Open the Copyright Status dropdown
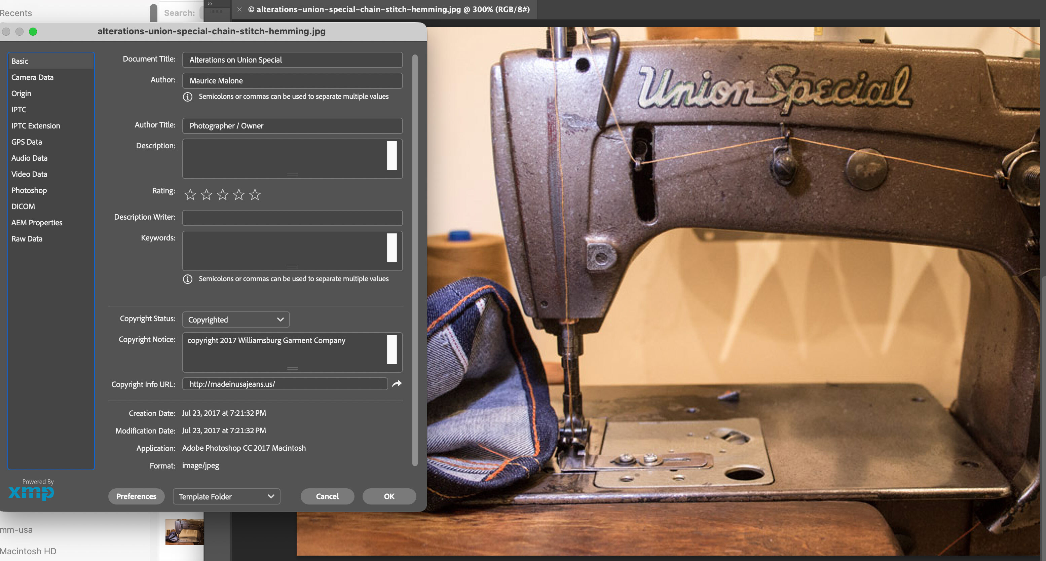The height and width of the screenshot is (561, 1046). coord(235,320)
